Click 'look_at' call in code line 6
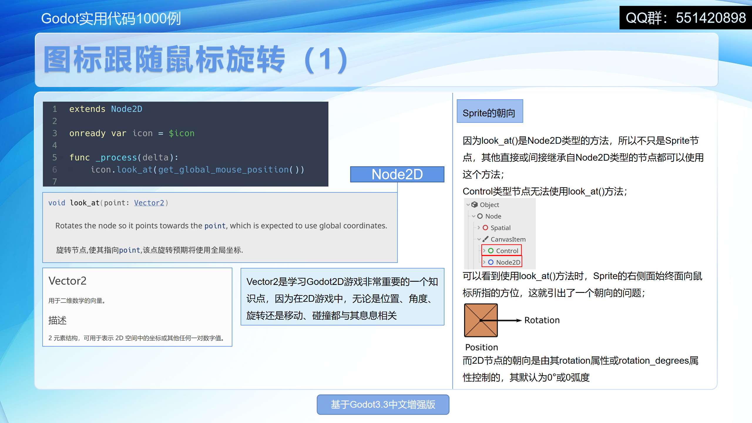 point(135,169)
